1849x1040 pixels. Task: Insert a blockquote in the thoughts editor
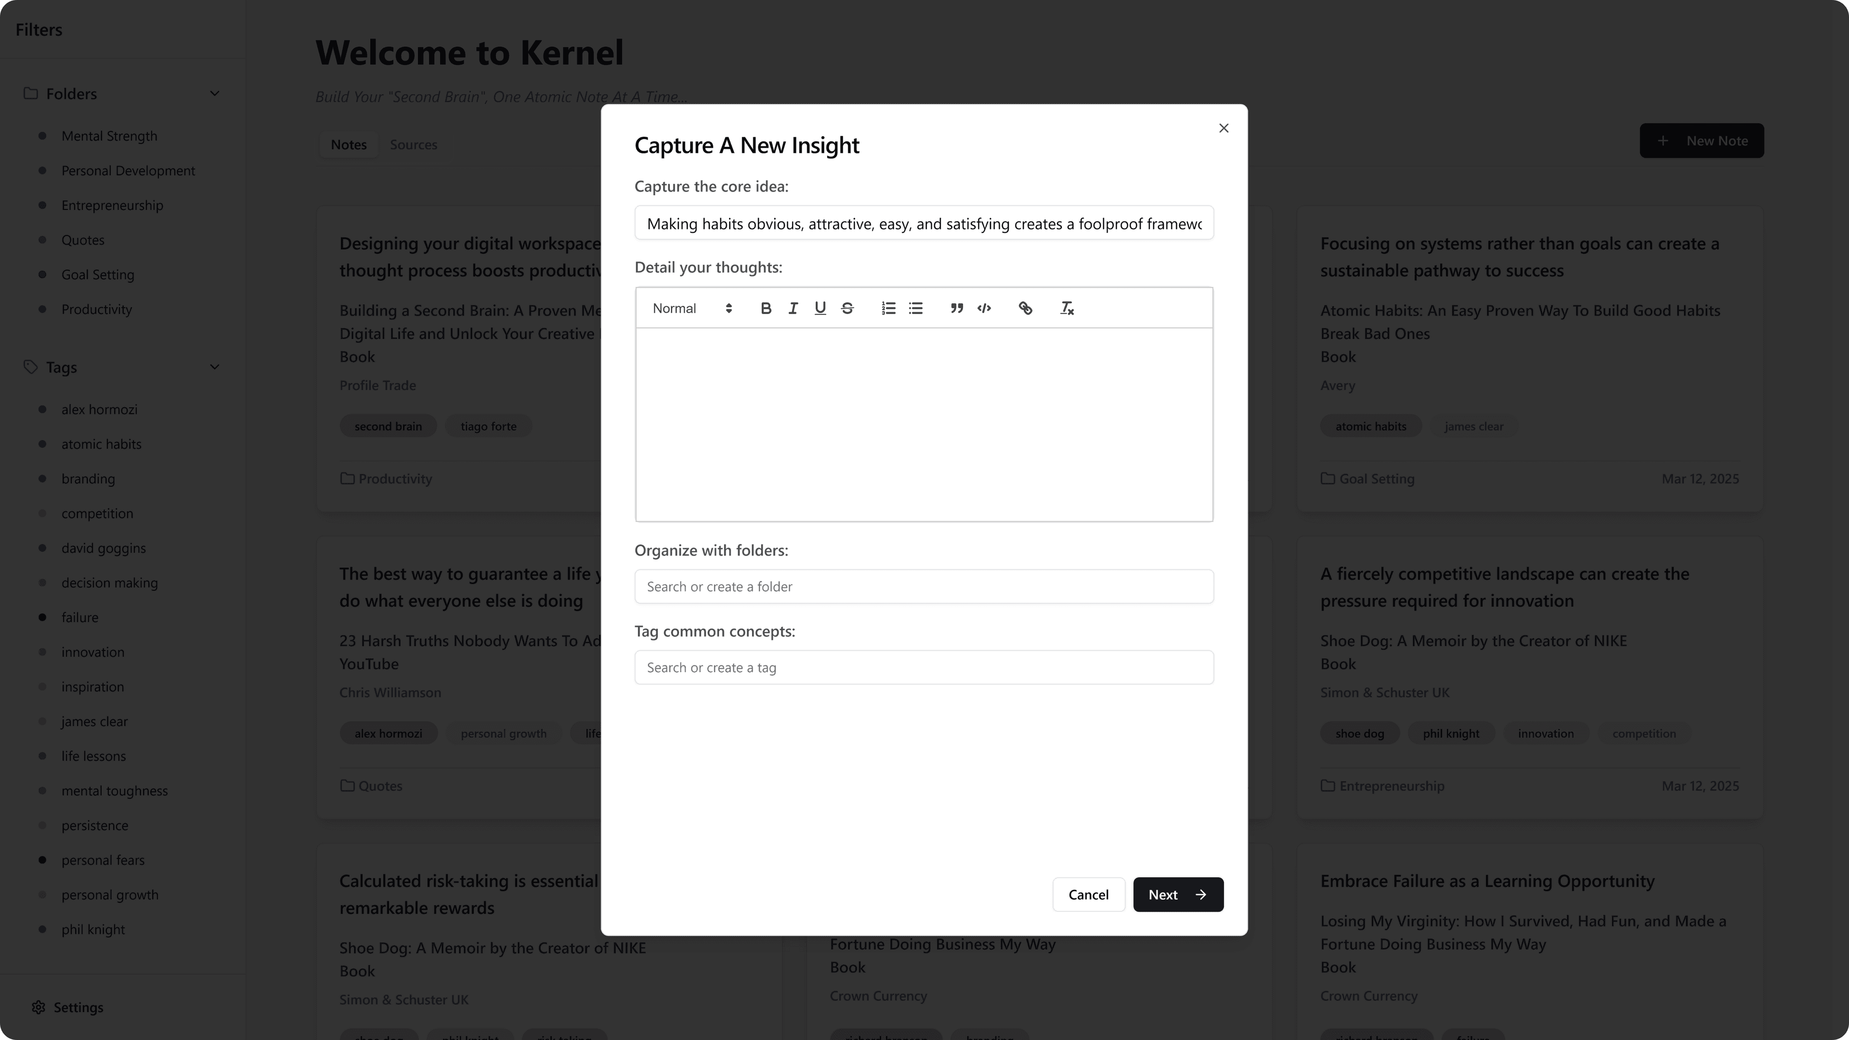coord(957,308)
